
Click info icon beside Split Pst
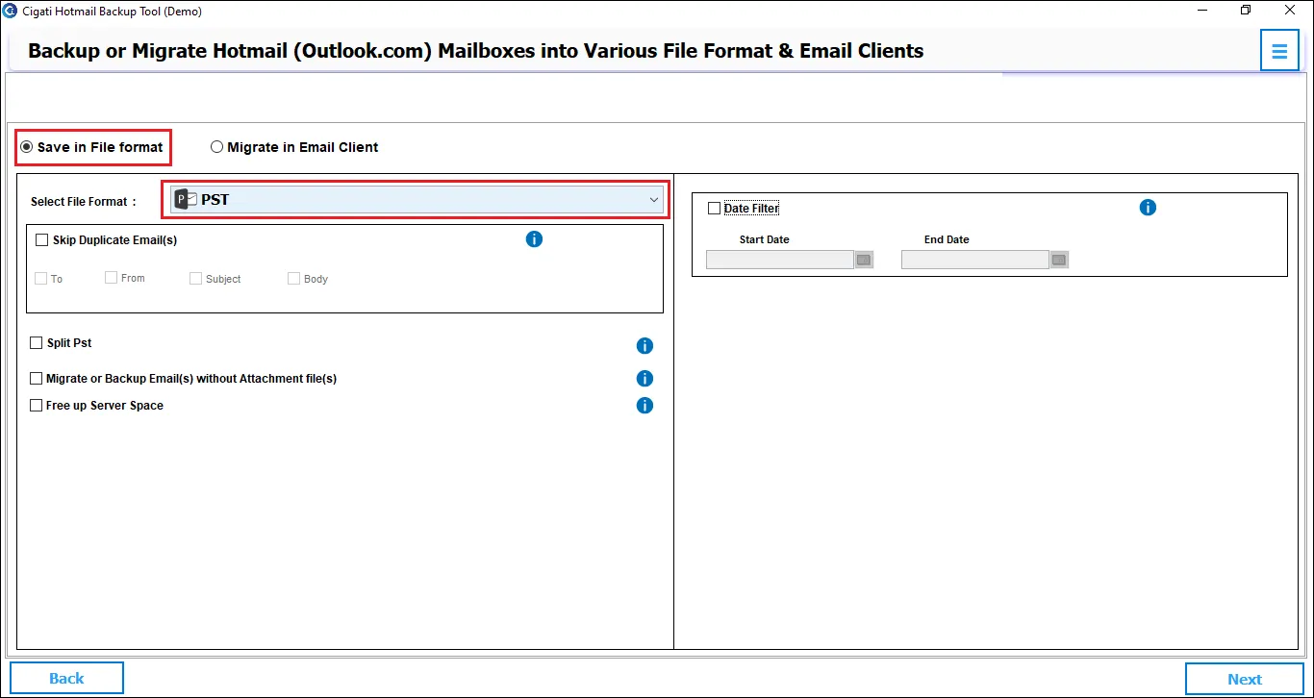pyautogui.click(x=644, y=345)
